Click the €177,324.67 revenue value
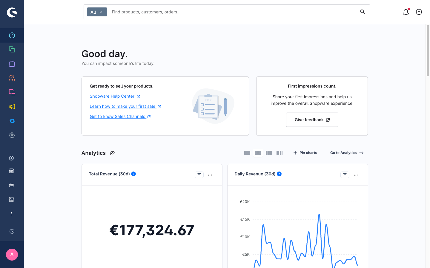Screen dimensions: 430x268 (152, 230)
